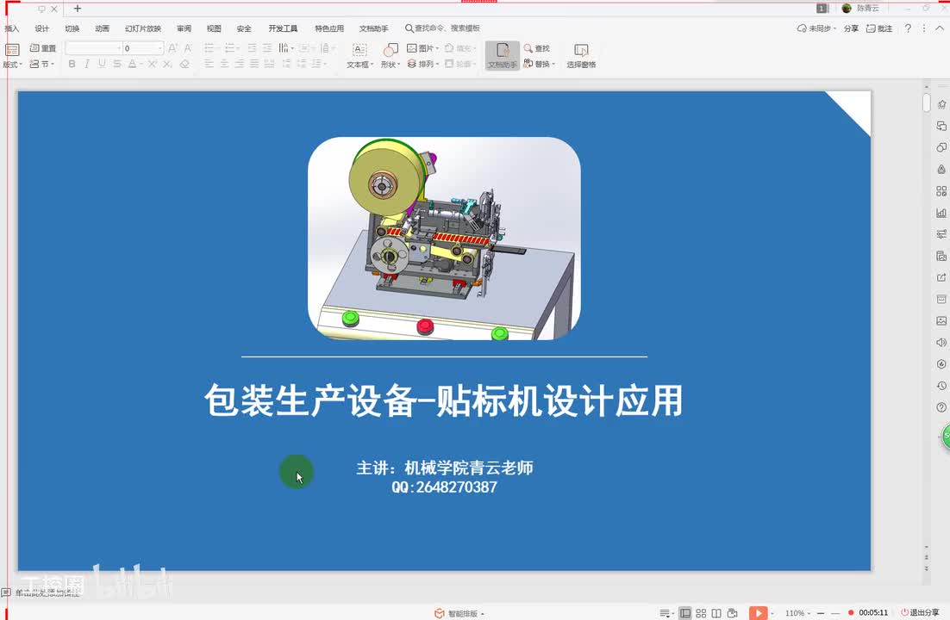Click the star icon in right sidebar
Viewport: 950px width, 620px height.
[x=941, y=104]
